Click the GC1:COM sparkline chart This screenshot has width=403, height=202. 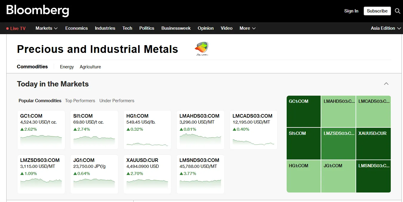coord(41,140)
